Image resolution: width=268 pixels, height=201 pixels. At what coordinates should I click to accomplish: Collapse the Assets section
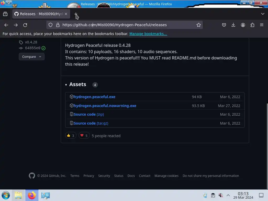click(76, 85)
